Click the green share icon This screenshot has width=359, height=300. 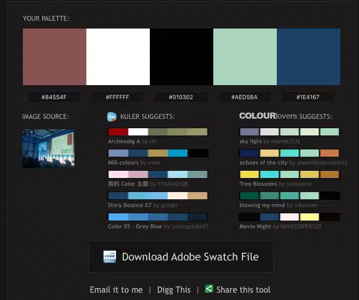click(x=209, y=289)
